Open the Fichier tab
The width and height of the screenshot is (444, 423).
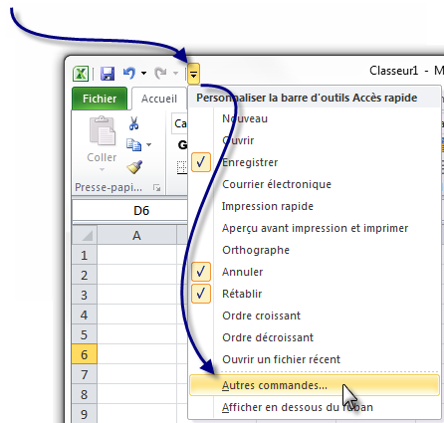(100, 99)
